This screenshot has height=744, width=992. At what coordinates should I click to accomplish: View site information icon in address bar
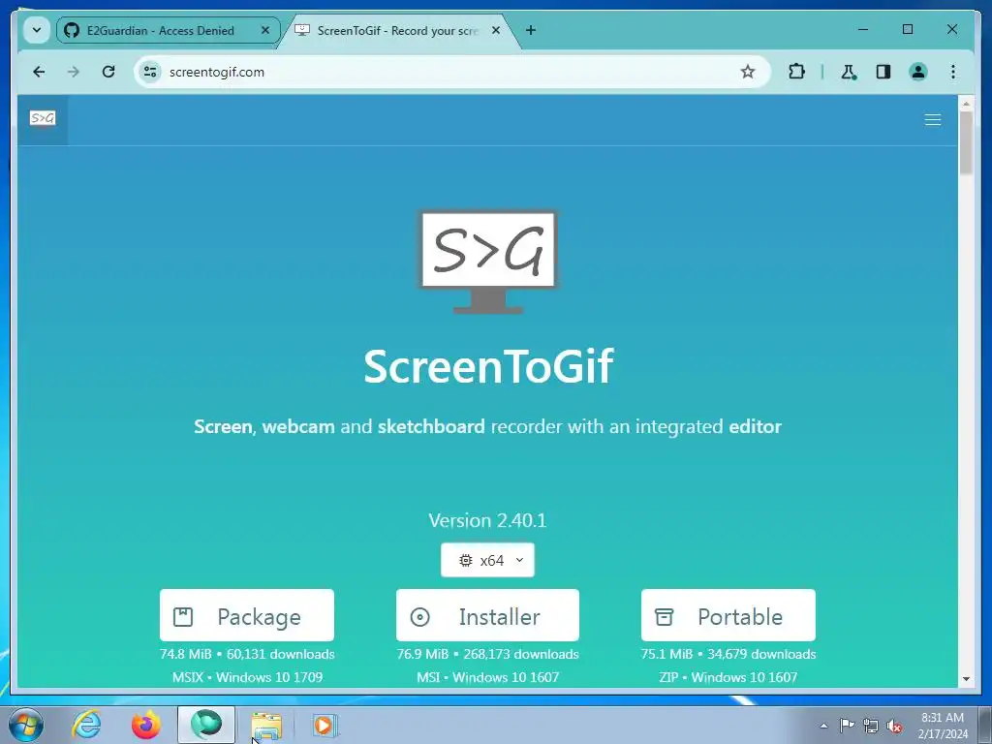[x=150, y=72]
